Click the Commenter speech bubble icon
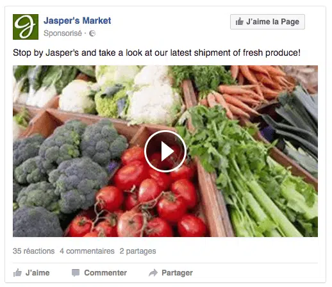The height and width of the screenshot is (287, 332). tap(76, 273)
